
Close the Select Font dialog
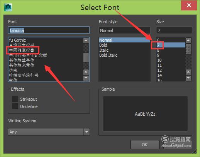click(189, 5)
